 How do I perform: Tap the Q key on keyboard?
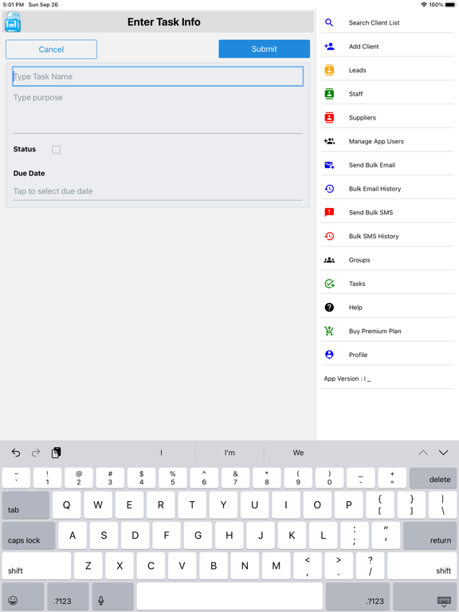[67, 505]
